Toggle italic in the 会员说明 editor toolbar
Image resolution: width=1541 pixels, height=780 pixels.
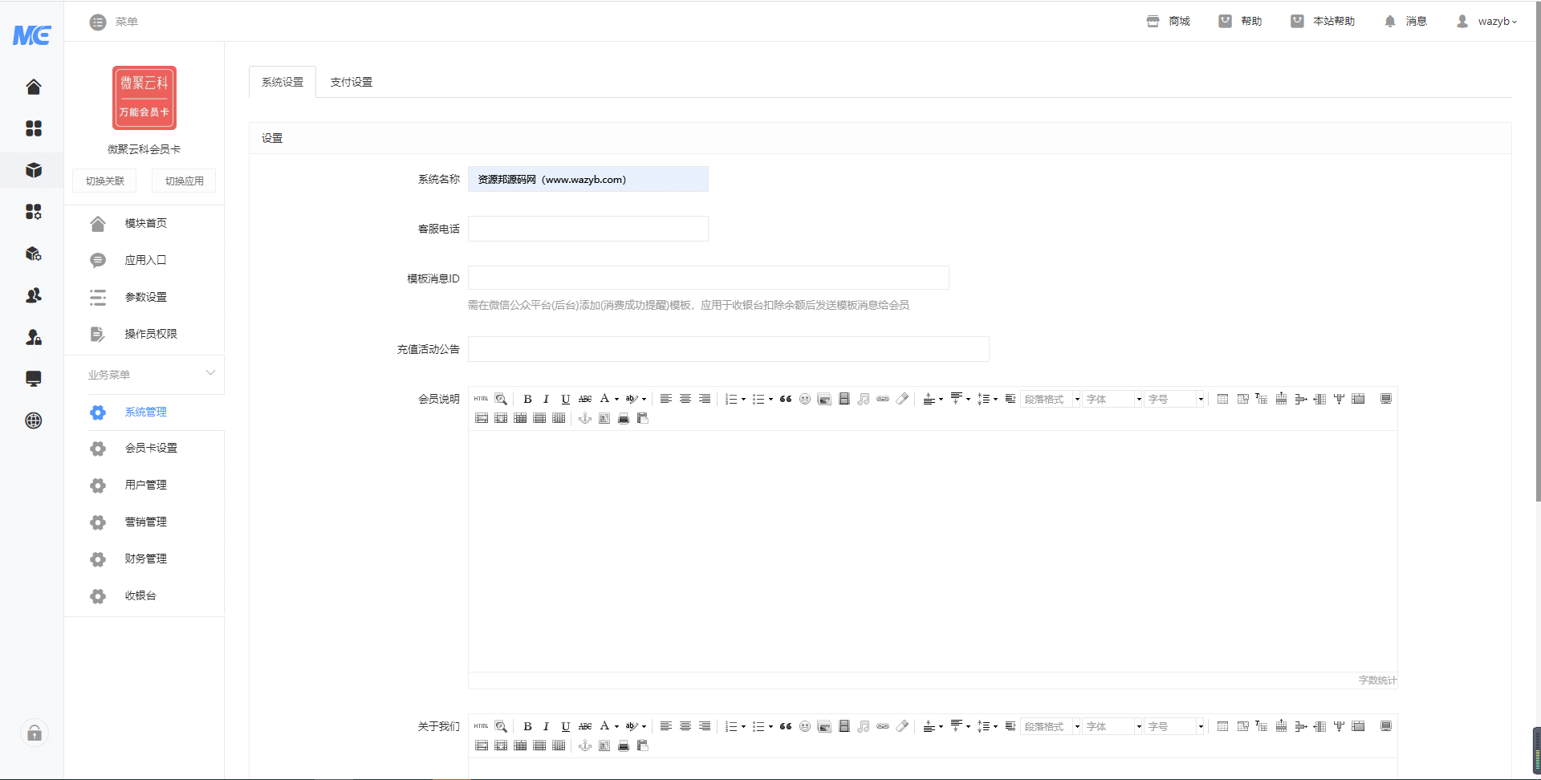pyautogui.click(x=547, y=399)
